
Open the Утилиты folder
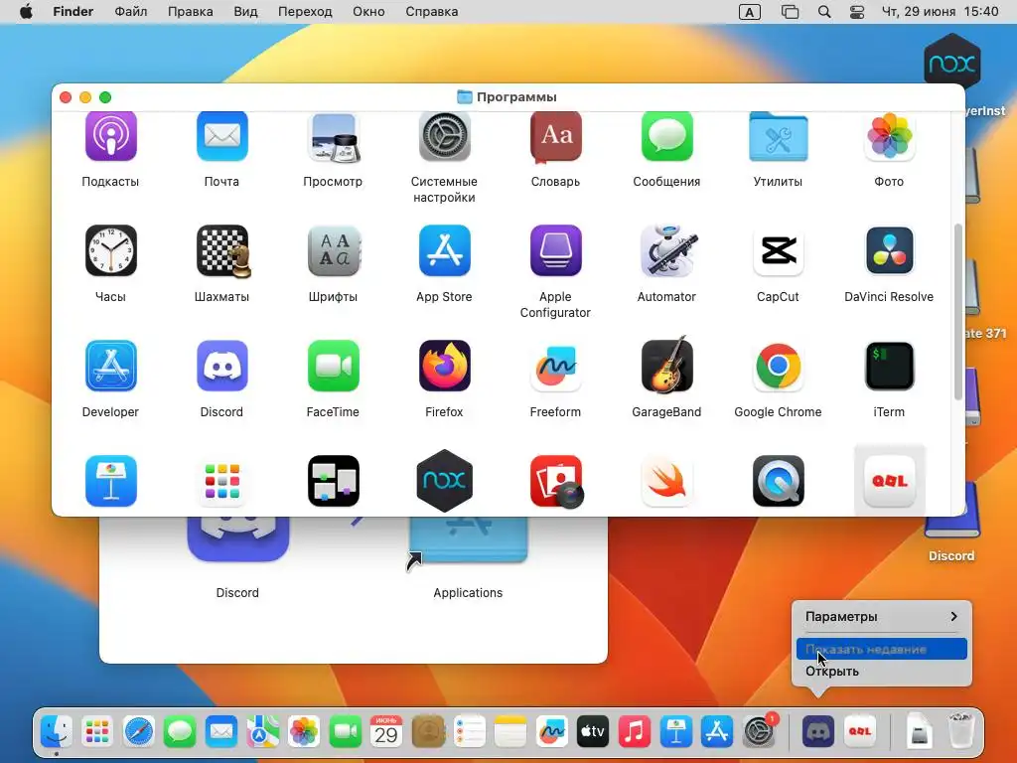coord(779,135)
